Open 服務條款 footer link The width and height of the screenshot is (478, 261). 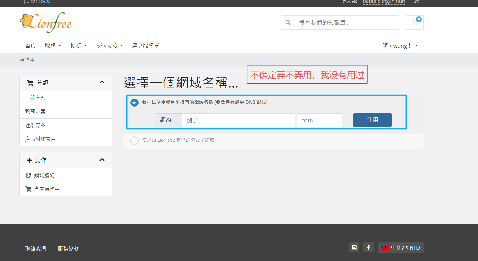68,249
